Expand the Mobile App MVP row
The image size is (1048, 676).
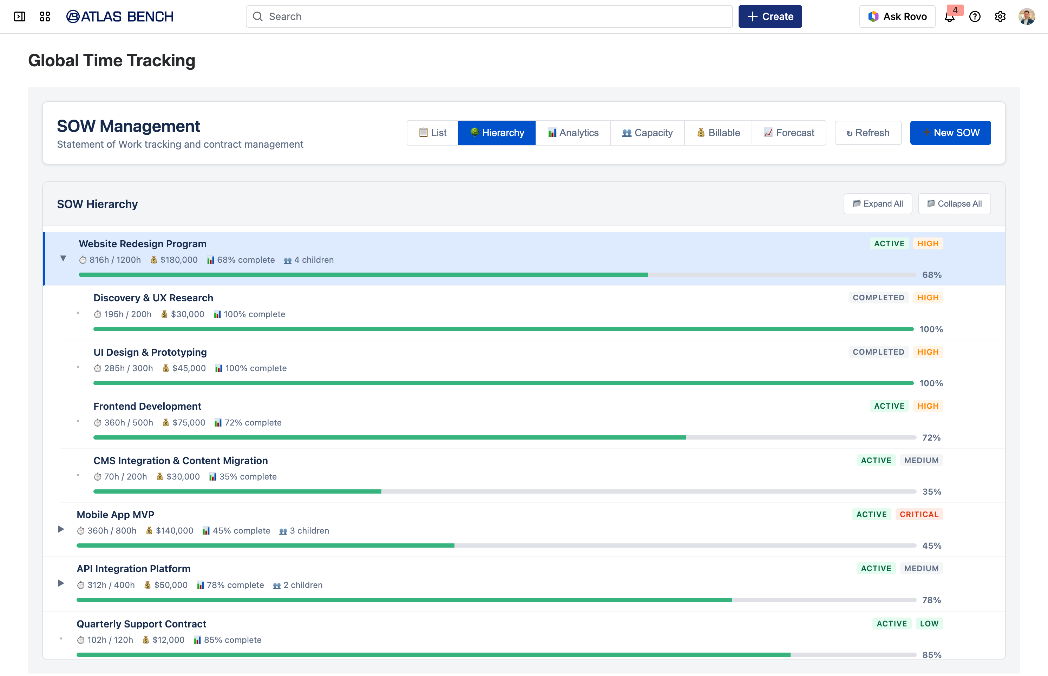(x=61, y=529)
